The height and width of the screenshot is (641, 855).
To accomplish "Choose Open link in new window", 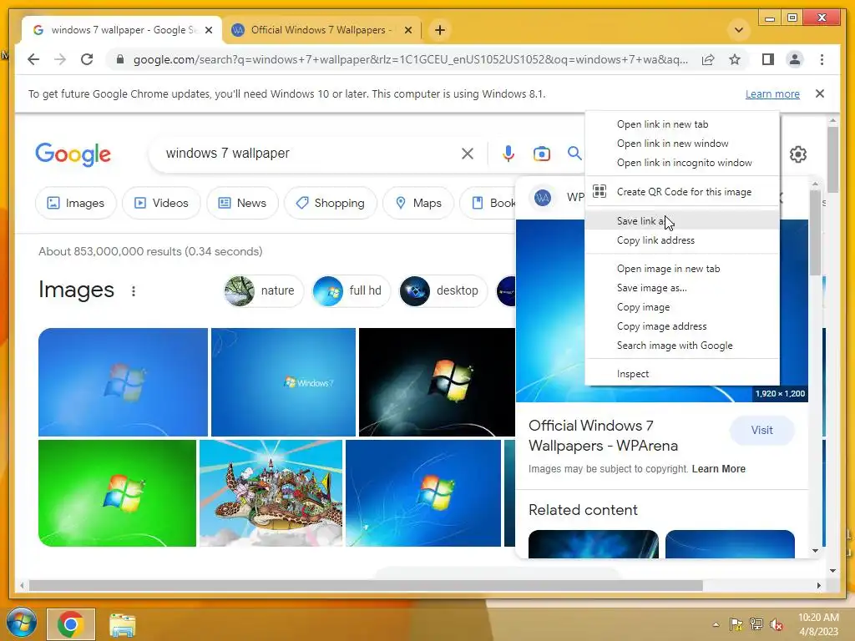I will 682,144.
